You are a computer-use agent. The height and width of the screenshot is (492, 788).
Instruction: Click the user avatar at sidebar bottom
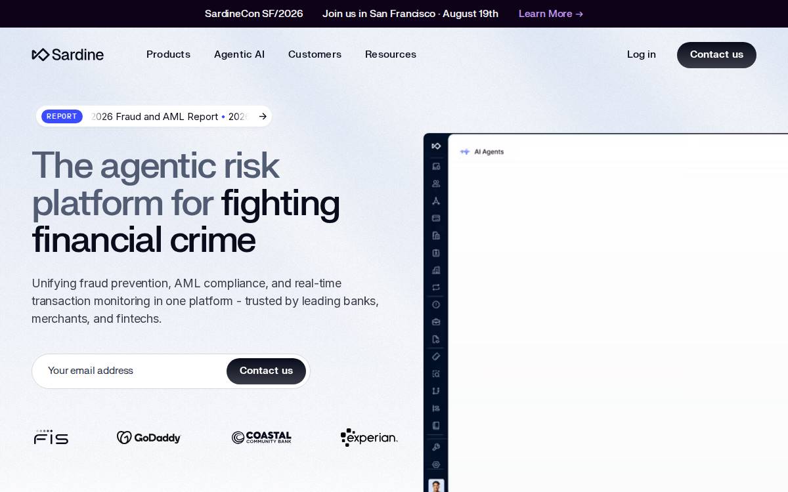pyautogui.click(x=436, y=485)
